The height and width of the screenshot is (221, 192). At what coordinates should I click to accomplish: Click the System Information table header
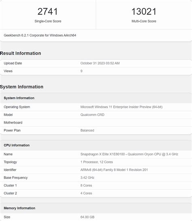tap(19, 98)
